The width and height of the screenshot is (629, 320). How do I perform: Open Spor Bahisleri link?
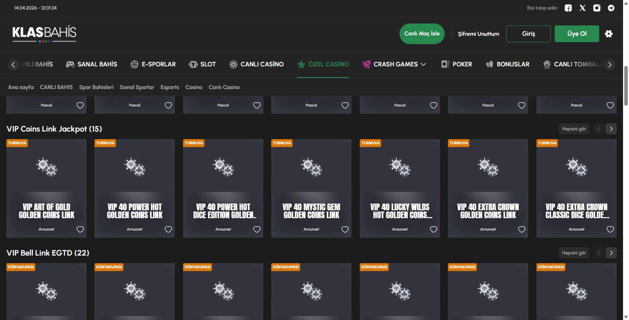[96, 87]
